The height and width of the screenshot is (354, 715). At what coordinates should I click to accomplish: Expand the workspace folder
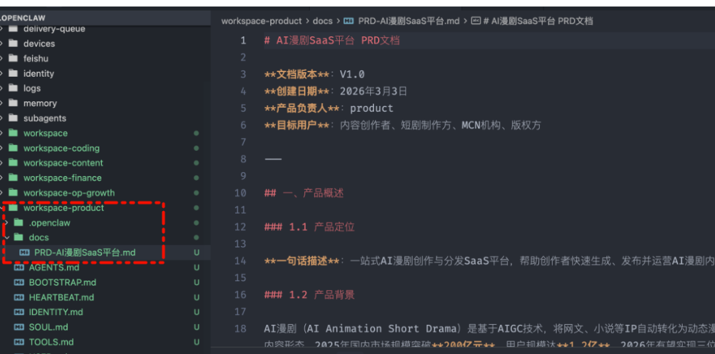coord(46,133)
